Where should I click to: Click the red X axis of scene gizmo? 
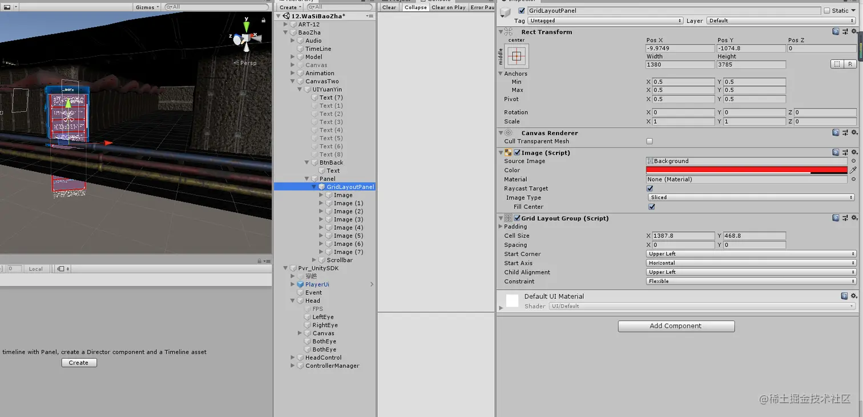(x=256, y=37)
